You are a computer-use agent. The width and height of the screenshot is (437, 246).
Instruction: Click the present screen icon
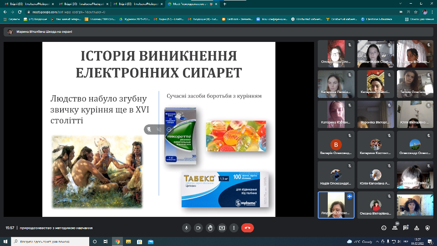click(222, 228)
